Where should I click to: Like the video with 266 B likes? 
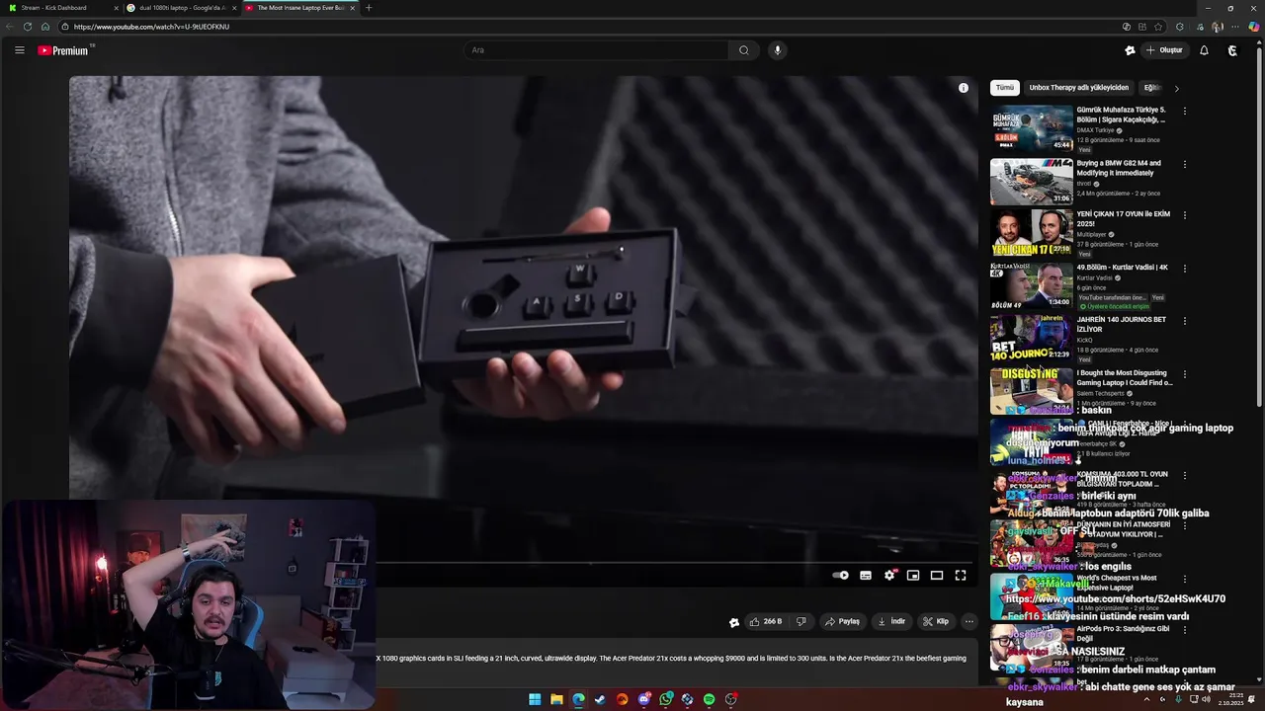(766, 621)
